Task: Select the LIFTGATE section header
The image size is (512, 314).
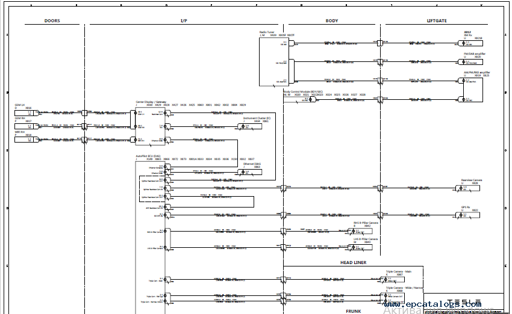Action: pyautogui.click(x=437, y=20)
